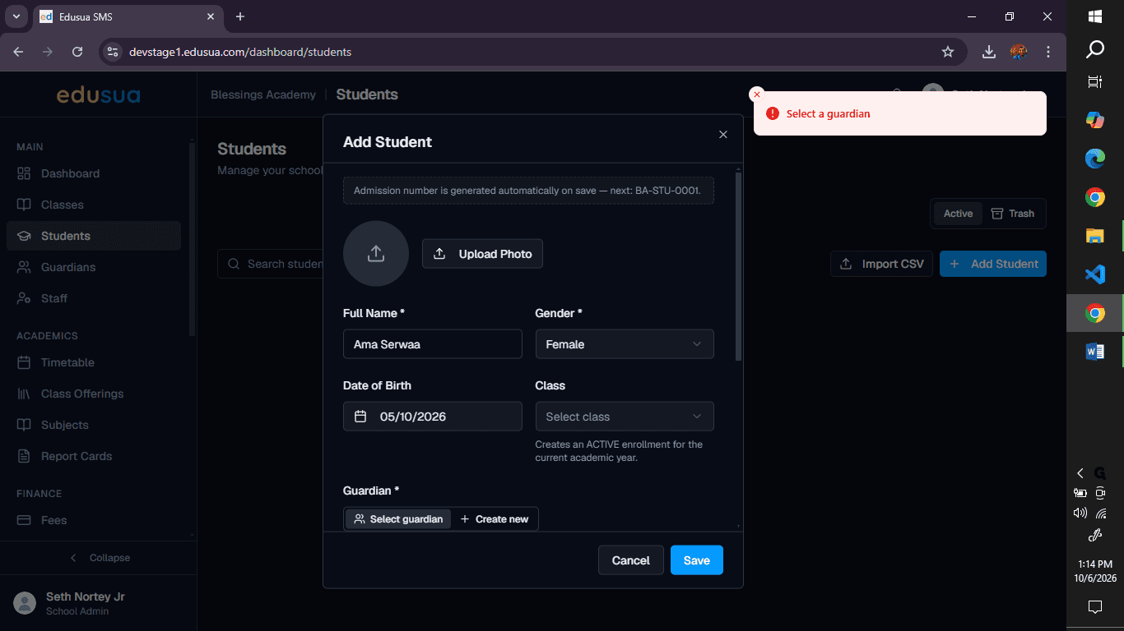Click the Upload Photo button

point(482,254)
